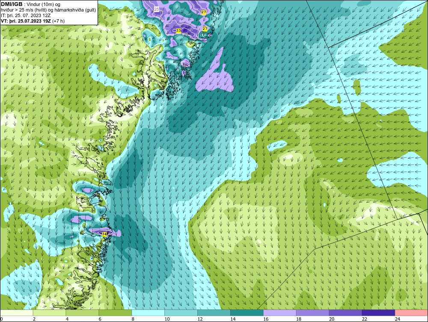Click the 22–24 m/s dark indigo legend swatch
The height and width of the screenshot is (322, 428).
point(378,313)
